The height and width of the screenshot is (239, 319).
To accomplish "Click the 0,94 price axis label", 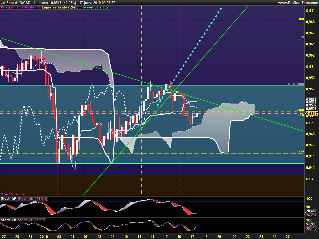I will pyautogui.click(x=309, y=179).
